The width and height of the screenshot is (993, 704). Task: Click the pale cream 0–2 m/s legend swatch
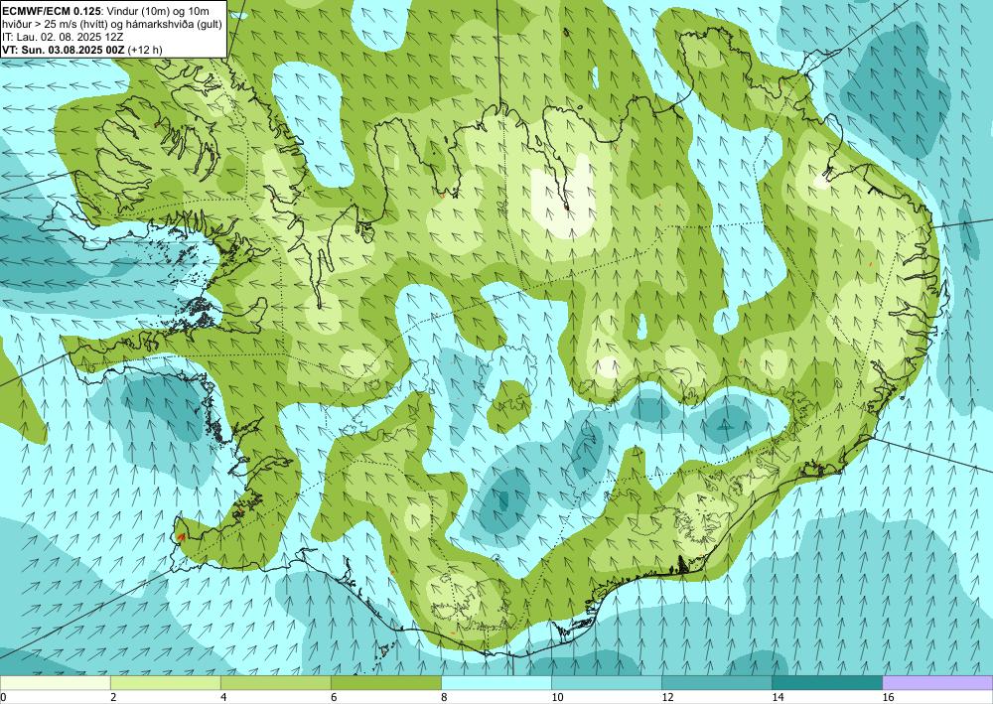click(55, 682)
